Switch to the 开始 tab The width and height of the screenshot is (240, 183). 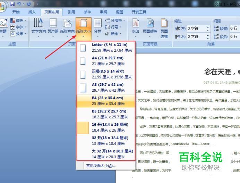coord(16,12)
